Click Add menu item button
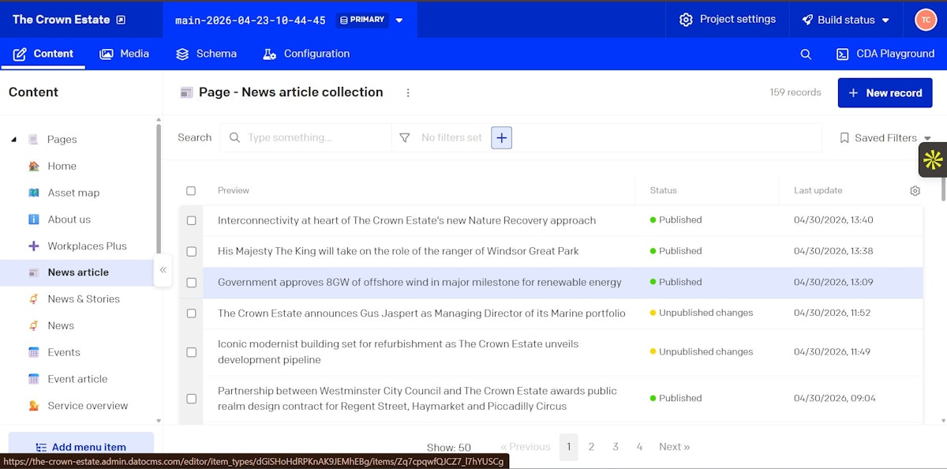The height and width of the screenshot is (469, 947). click(x=80, y=446)
